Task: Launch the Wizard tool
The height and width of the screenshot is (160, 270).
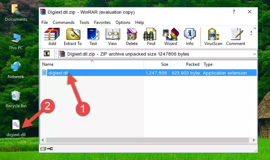Action: 171,37
